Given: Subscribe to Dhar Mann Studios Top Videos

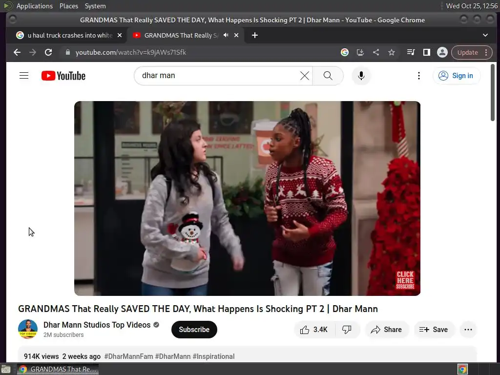Looking at the screenshot, I should click(194, 330).
